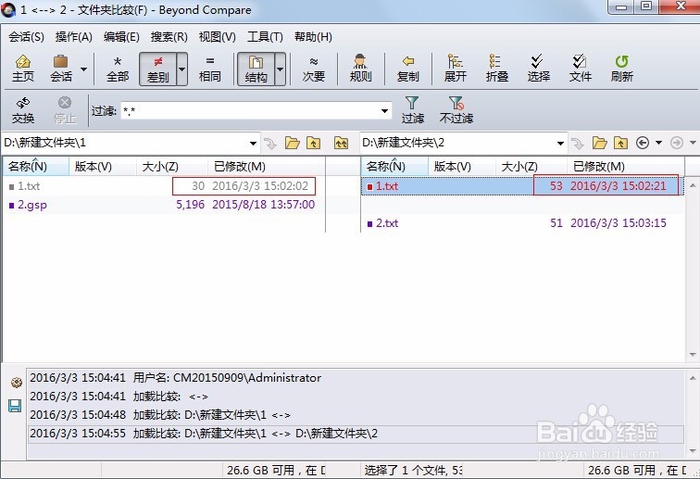Toggle the 差别 differences filter
The width and height of the screenshot is (700, 479).
point(158,69)
